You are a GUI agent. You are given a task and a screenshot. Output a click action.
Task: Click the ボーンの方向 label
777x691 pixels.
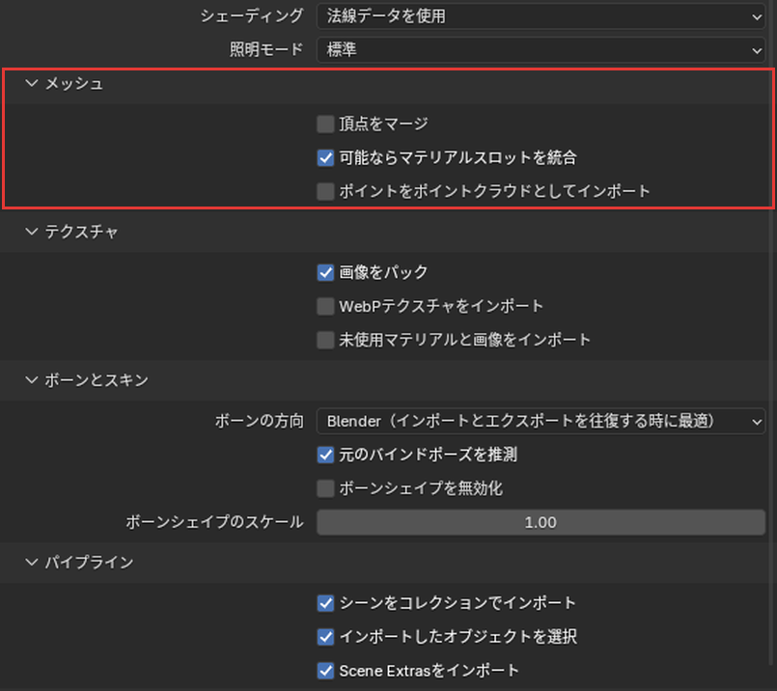(260, 421)
